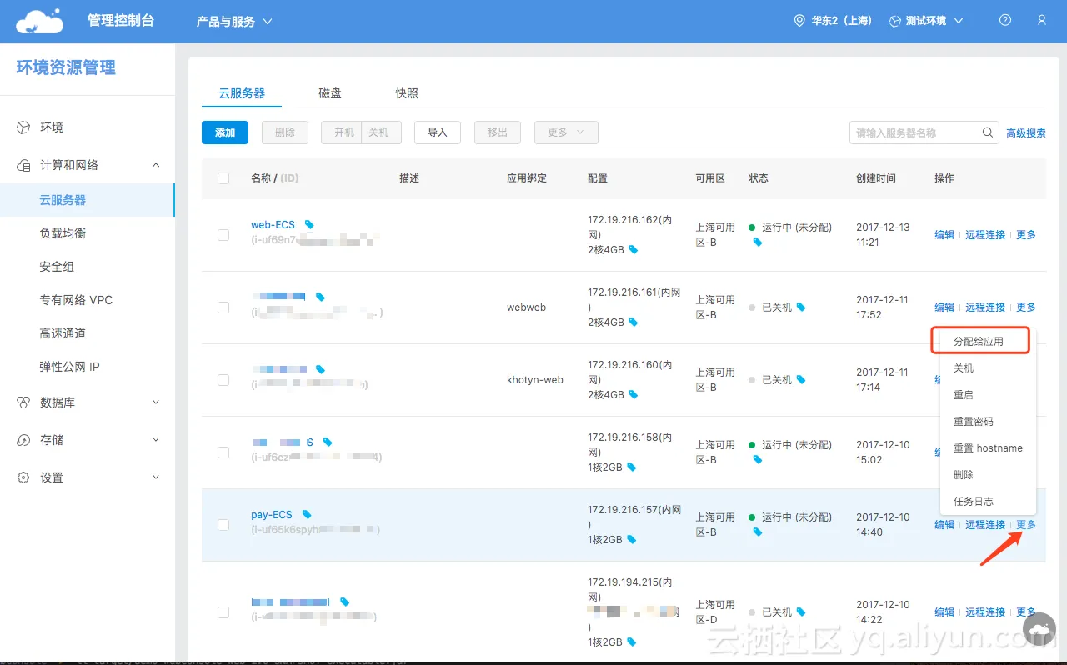
Task: Click the cloud chat icon at bottom right
Action: pyautogui.click(x=1039, y=628)
